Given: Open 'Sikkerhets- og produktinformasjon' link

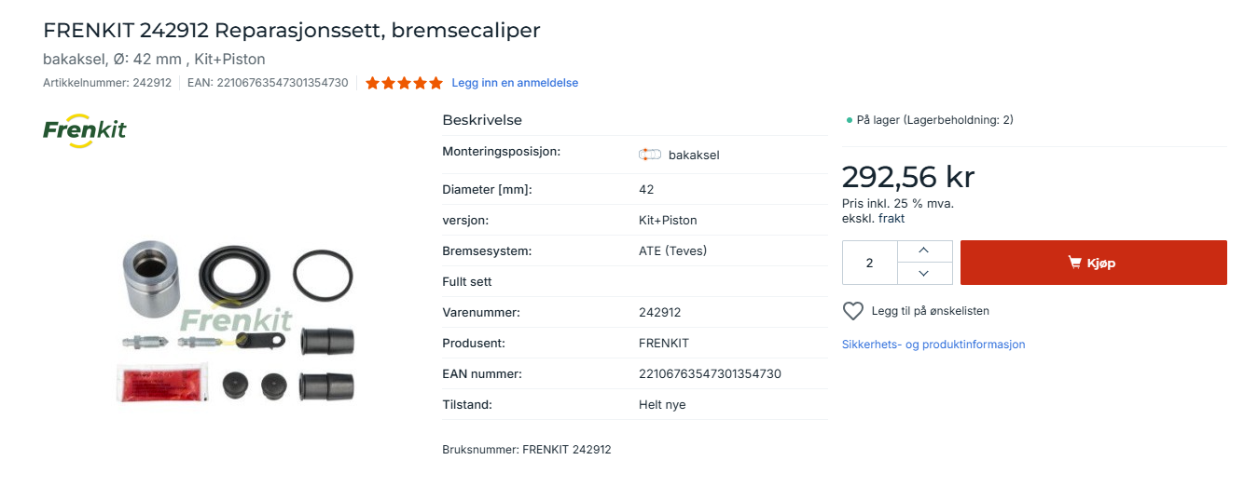Looking at the screenshot, I should pos(933,345).
